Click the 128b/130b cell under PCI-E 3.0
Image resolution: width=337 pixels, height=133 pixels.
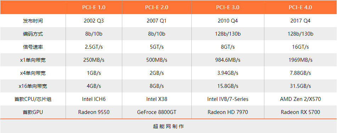click(x=228, y=34)
